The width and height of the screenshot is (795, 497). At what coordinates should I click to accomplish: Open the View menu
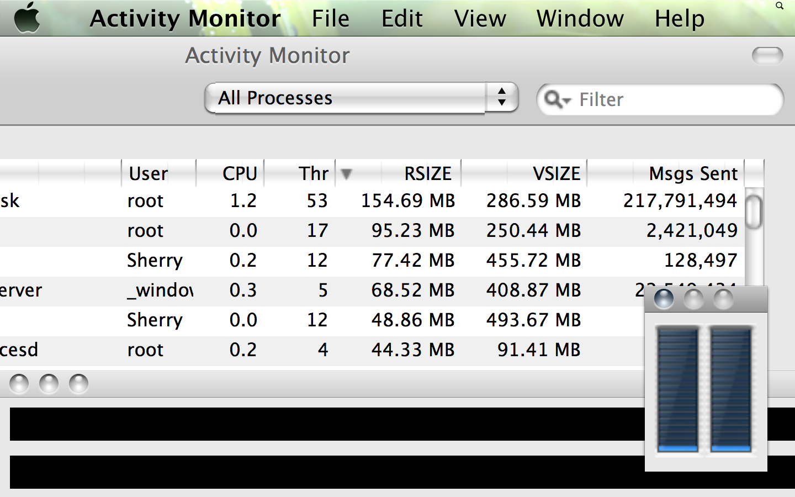pos(480,18)
